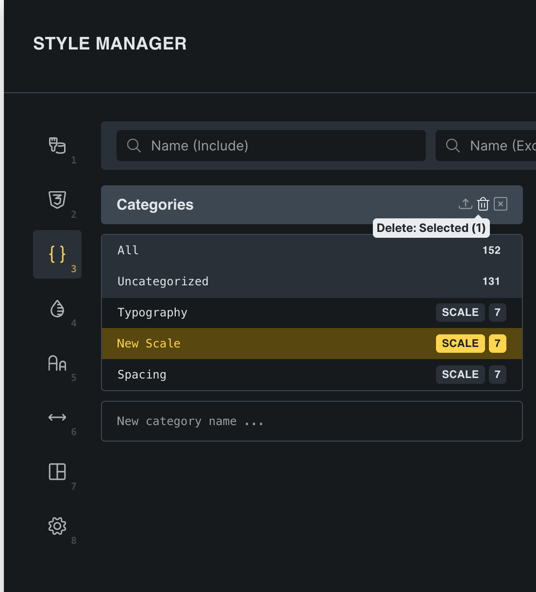Select the All category row

click(x=291, y=250)
